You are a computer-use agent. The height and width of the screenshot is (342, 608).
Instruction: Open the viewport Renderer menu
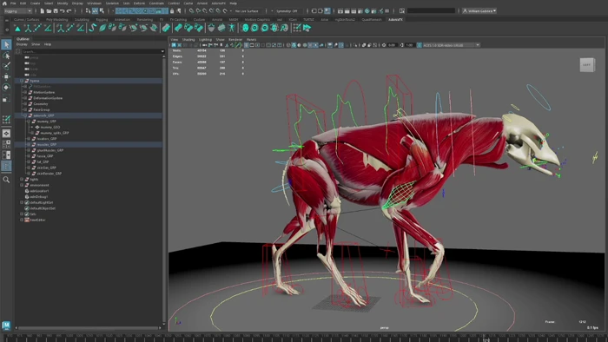(235, 40)
